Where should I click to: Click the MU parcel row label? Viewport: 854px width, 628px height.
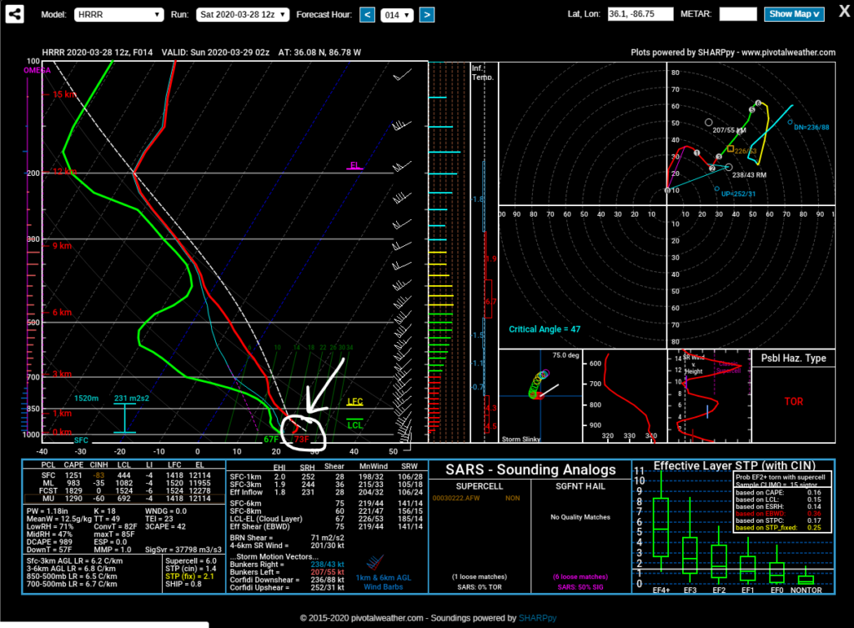pos(48,499)
